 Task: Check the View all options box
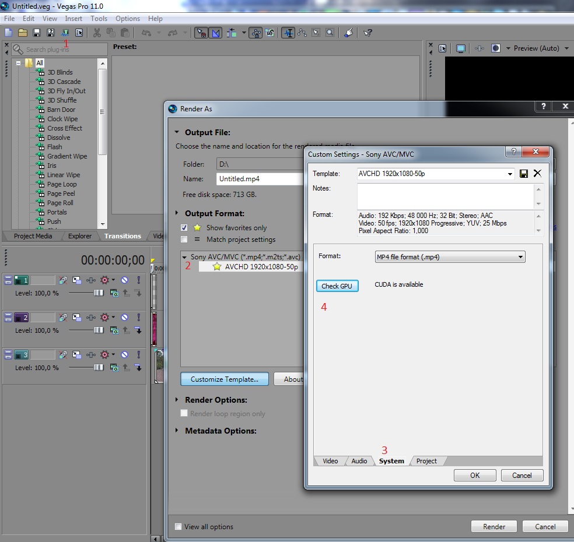point(178,527)
